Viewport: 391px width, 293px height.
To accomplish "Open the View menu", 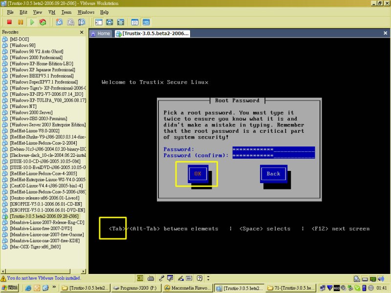I will click(x=38, y=12).
